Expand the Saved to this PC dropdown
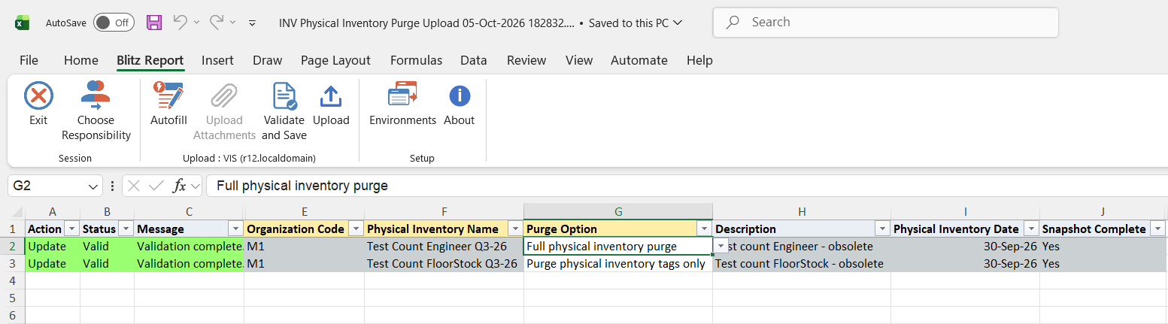Screen dimensions: 1168x324 pos(678,23)
